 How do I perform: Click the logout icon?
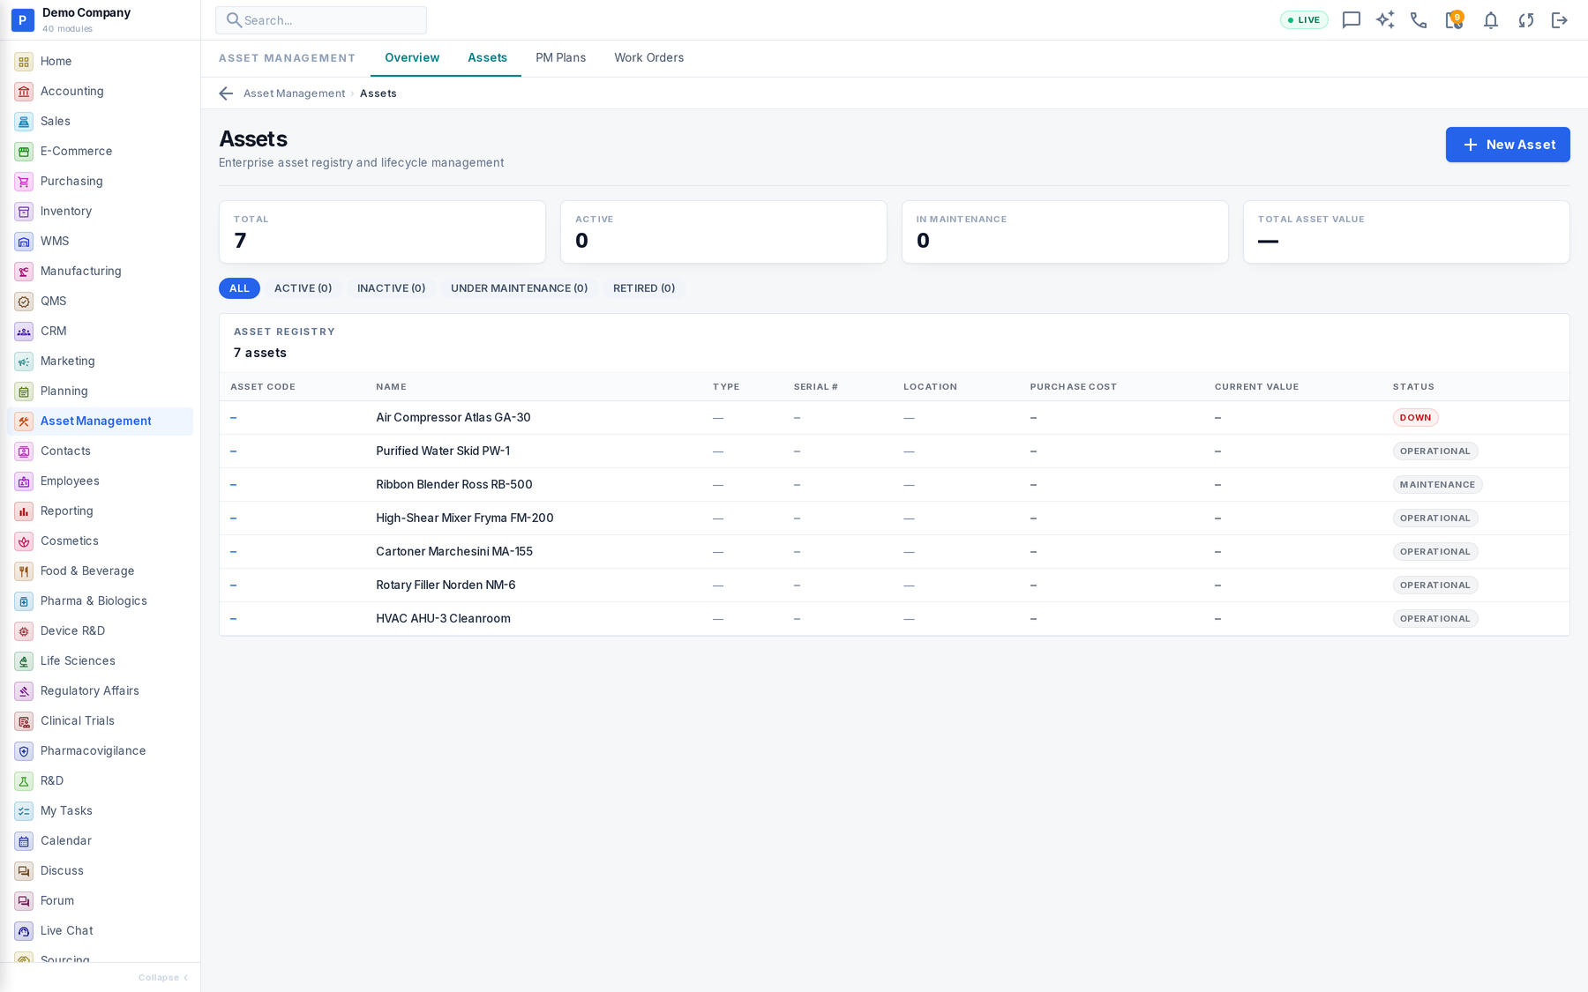pyautogui.click(x=1560, y=20)
